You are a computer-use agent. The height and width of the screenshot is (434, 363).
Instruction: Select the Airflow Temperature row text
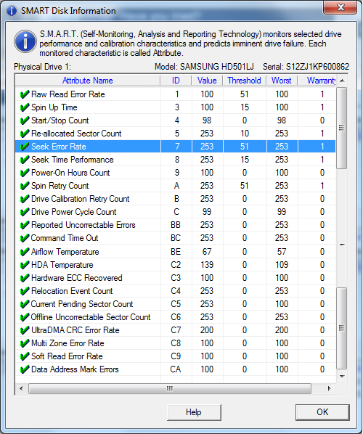pyautogui.click(x=65, y=252)
